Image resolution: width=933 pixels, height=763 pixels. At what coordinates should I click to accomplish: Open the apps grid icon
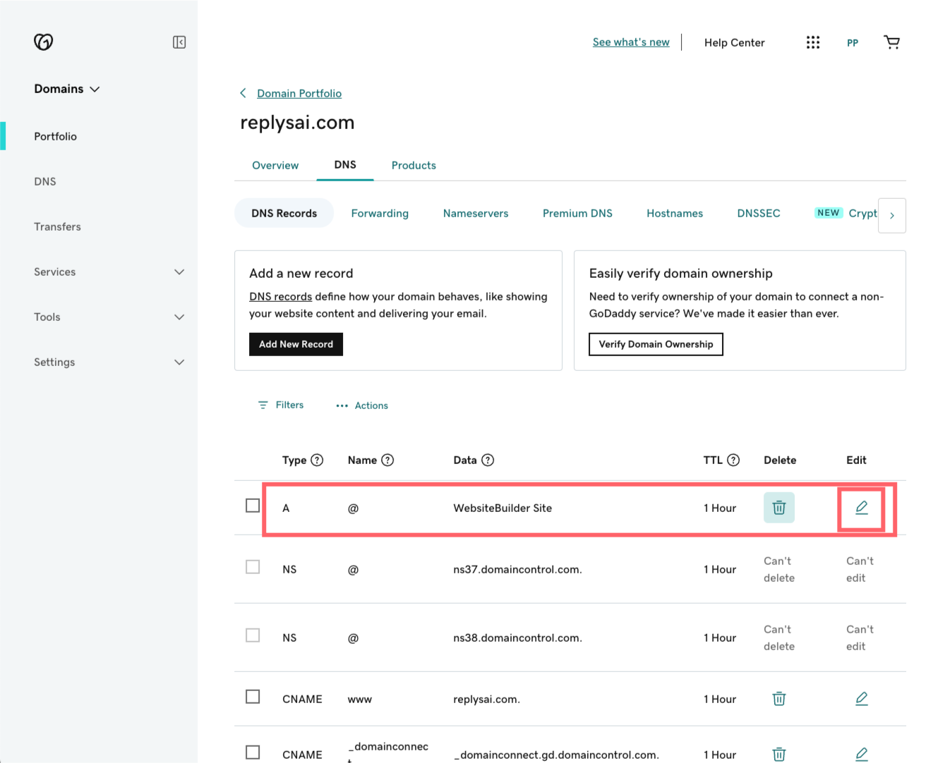[813, 42]
